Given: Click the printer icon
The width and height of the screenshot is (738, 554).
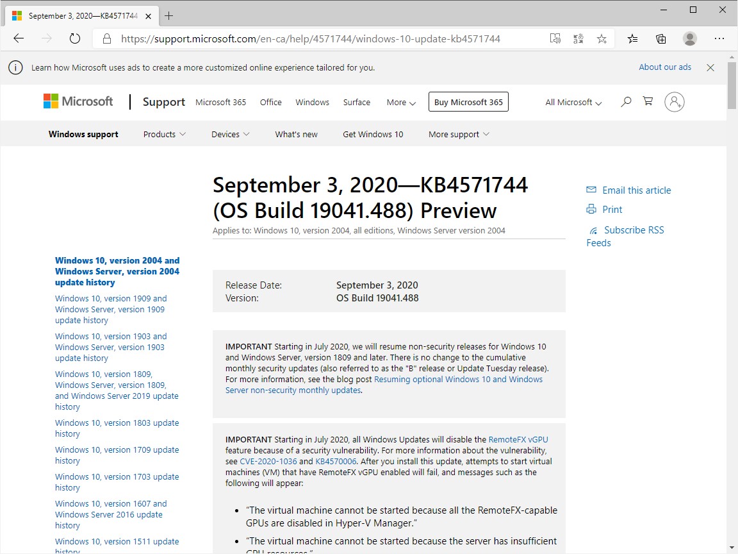Looking at the screenshot, I should [591, 208].
